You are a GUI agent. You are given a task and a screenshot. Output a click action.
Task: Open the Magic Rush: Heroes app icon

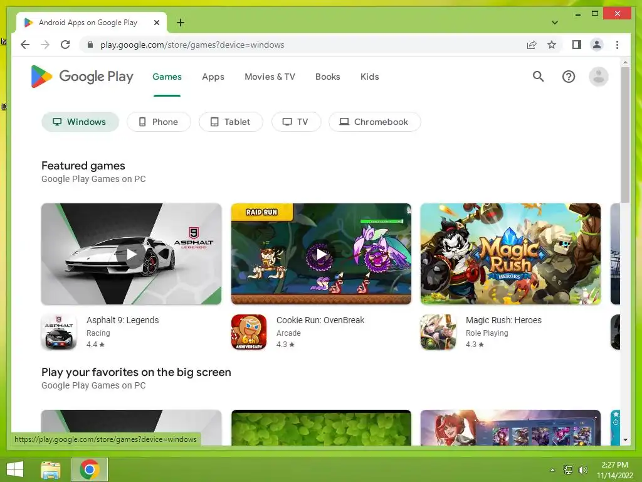point(438,332)
